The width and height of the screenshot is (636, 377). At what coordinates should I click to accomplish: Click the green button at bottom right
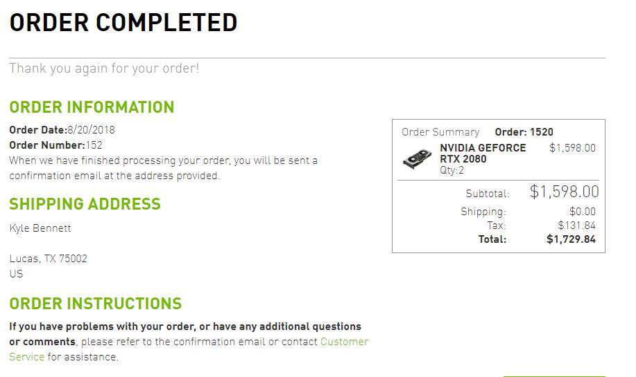[x=554, y=376]
